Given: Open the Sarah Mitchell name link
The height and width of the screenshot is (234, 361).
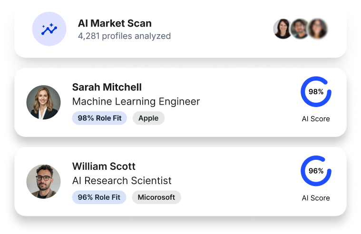Looking at the screenshot, I should point(107,88).
